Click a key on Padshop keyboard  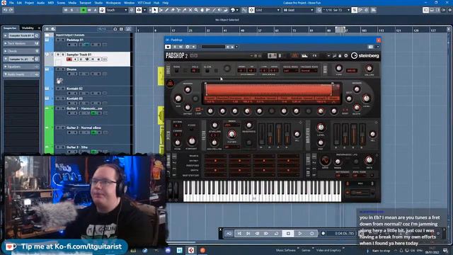[x=263, y=191]
